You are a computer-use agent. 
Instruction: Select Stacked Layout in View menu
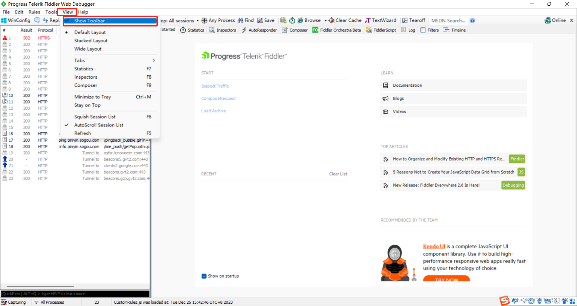(110, 41)
